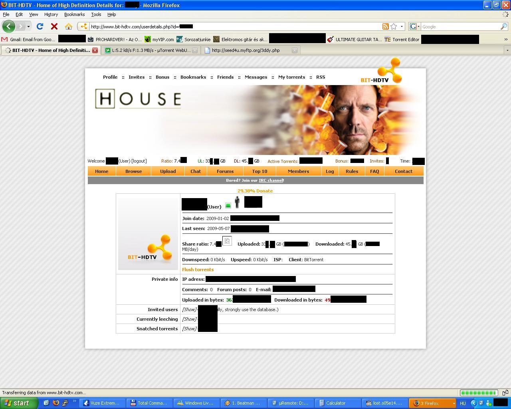Open the Profile link
The height and width of the screenshot is (409, 511).
[110, 77]
